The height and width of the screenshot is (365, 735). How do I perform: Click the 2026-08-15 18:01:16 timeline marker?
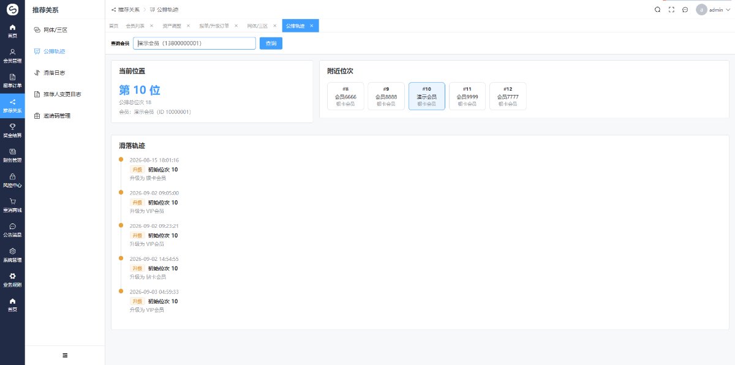(121, 159)
